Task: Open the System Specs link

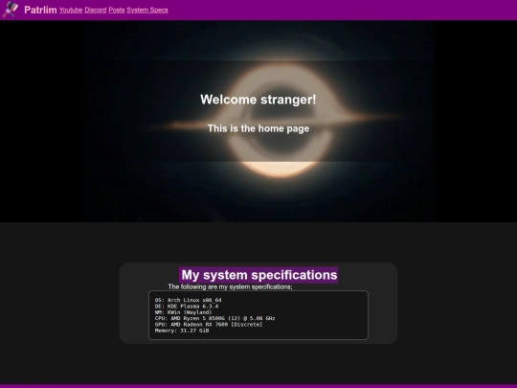Action: point(147,10)
